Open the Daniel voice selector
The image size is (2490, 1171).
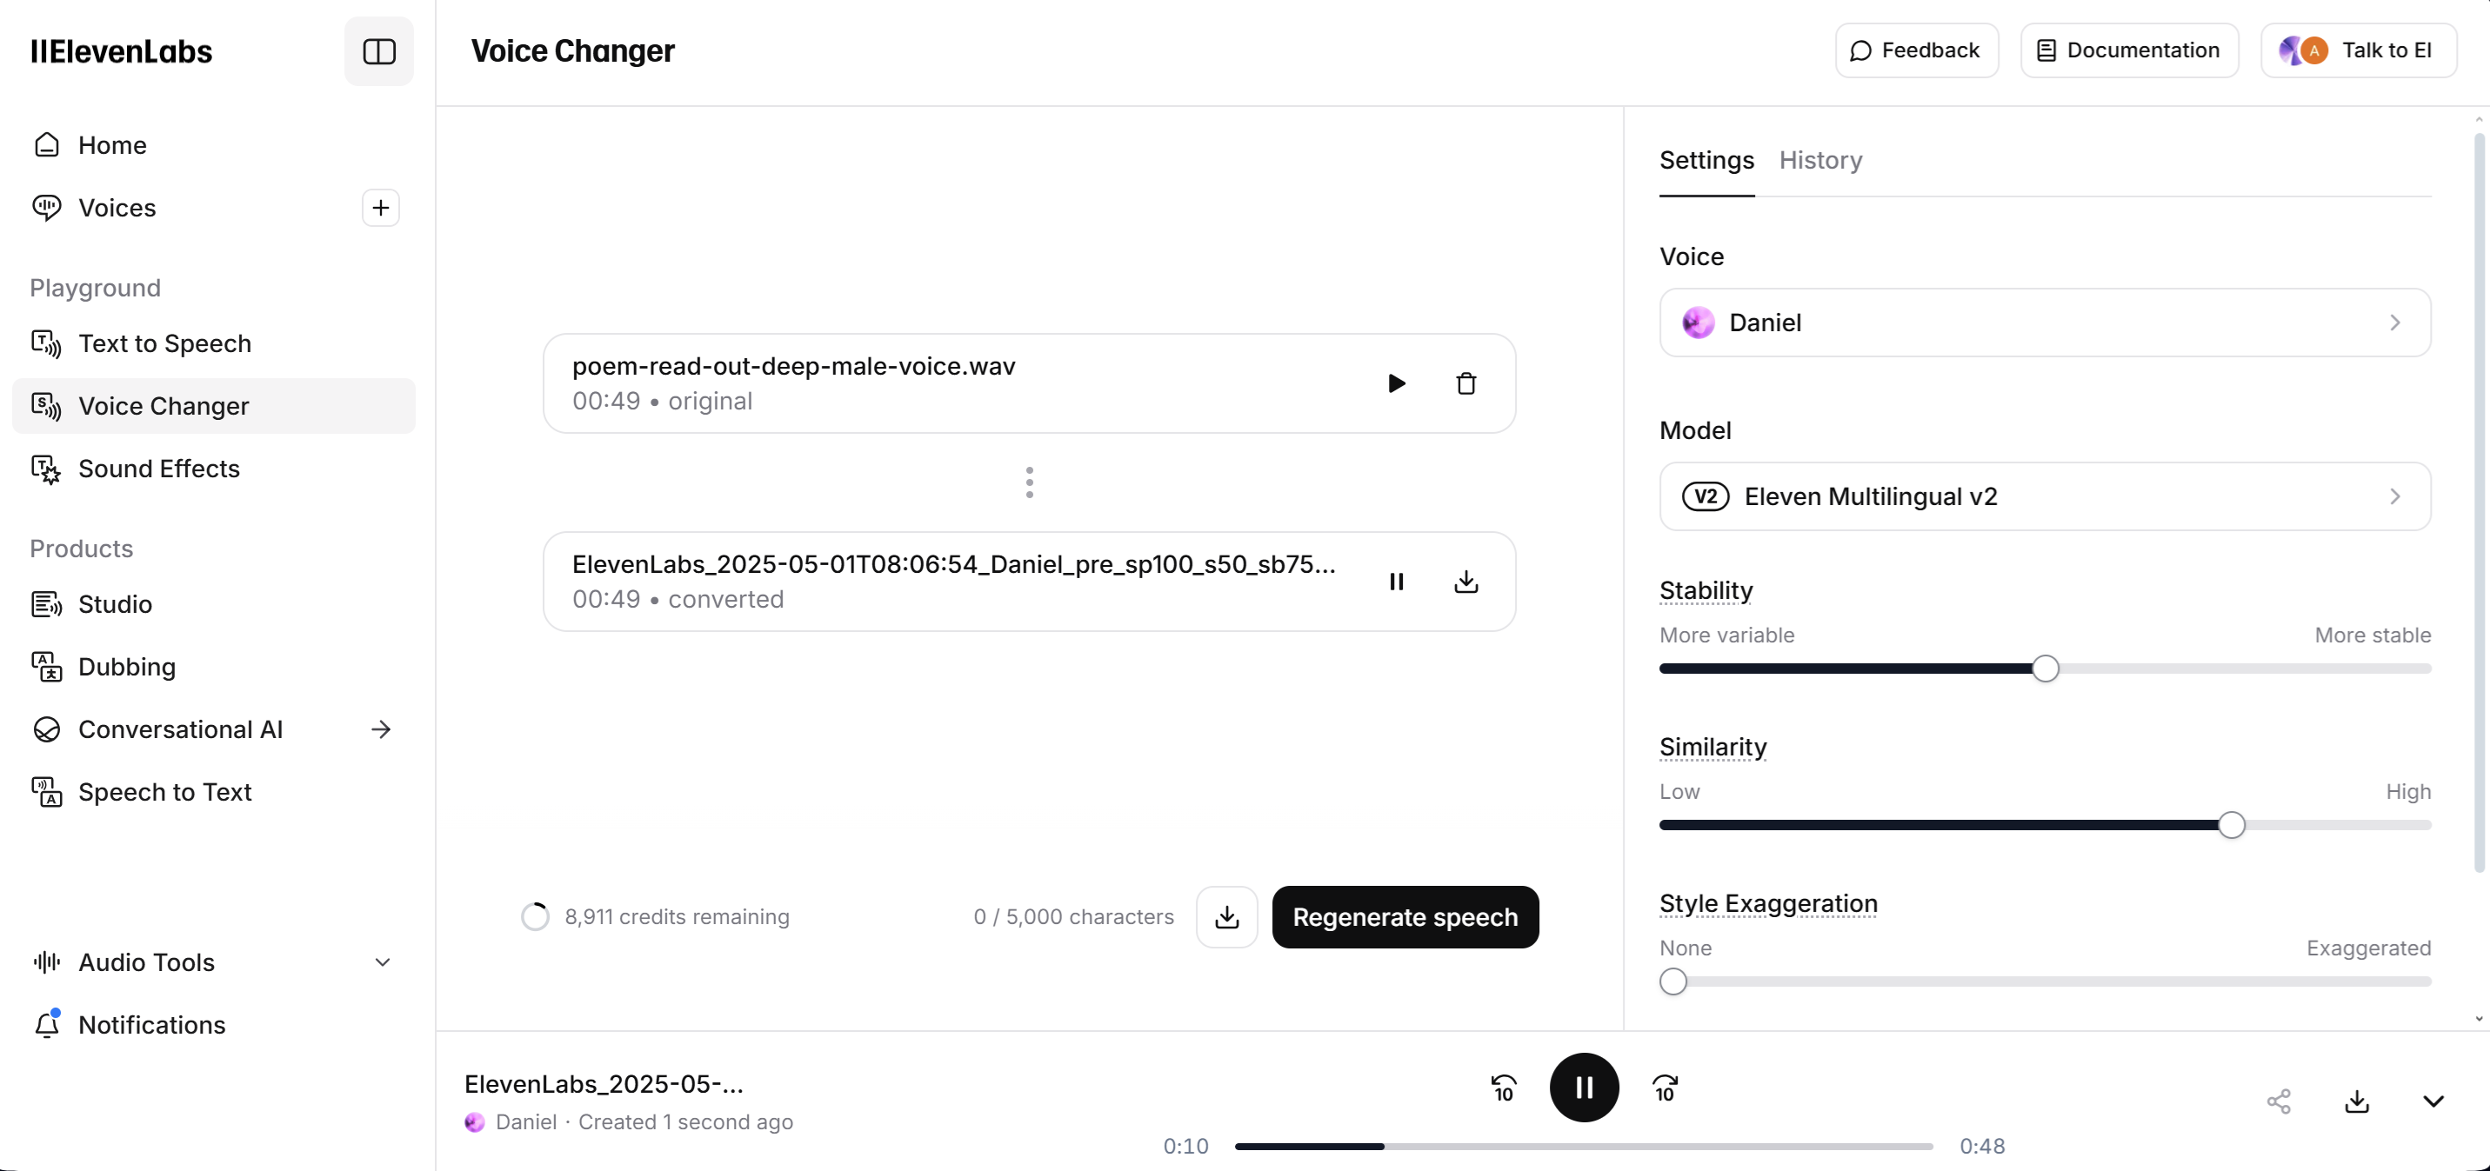click(2045, 323)
